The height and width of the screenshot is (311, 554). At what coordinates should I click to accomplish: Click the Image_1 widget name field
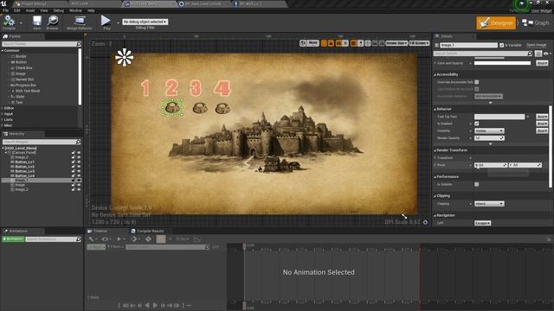(x=469, y=45)
